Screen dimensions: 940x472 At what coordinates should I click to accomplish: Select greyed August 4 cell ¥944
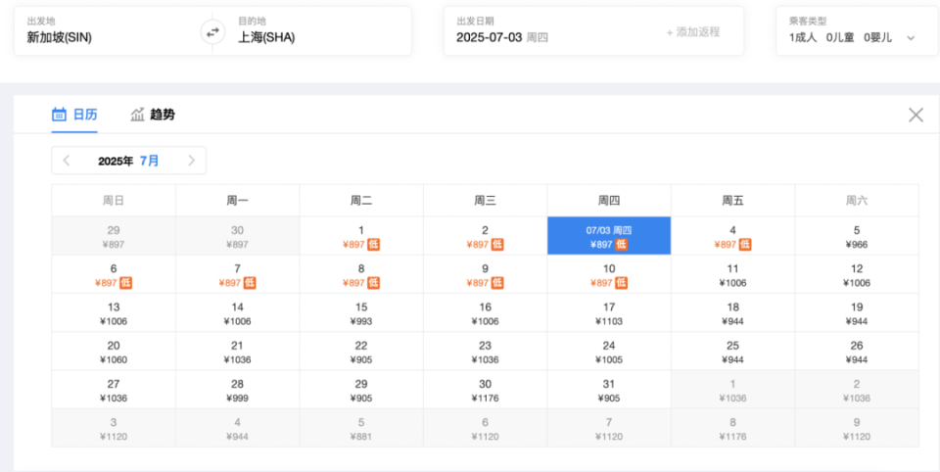tap(237, 428)
